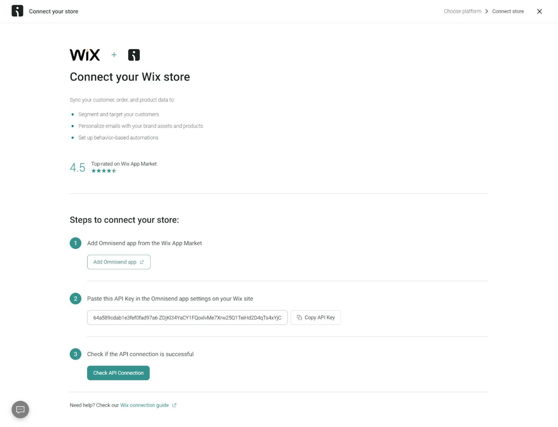Click the step 2 numbered circle

click(75, 299)
